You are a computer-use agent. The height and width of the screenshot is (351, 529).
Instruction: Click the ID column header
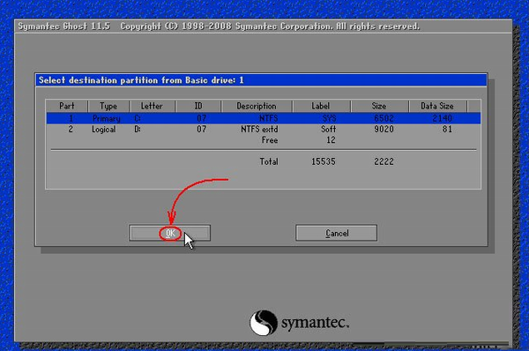click(198, 106)
